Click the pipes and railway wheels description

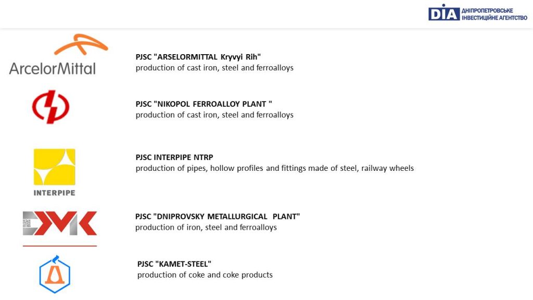click(x=275, y=168)
